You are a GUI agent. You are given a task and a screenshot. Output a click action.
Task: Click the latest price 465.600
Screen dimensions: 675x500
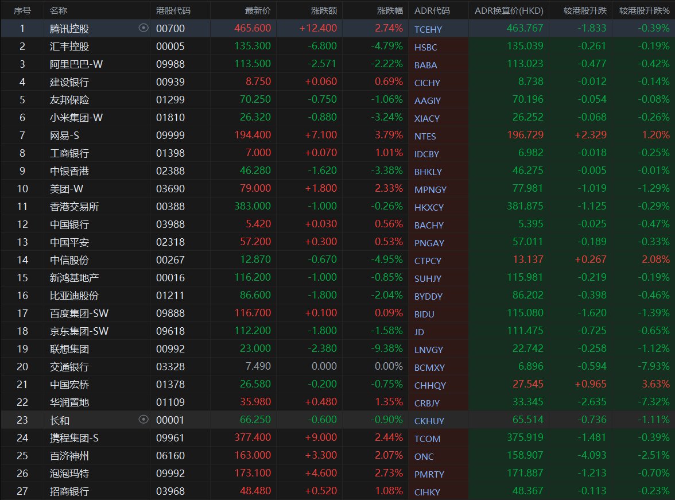coord(253,28)
